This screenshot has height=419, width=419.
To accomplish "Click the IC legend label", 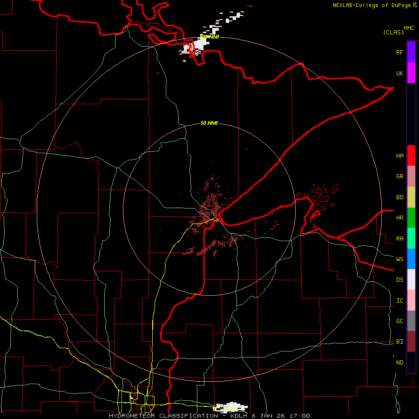I will click(x=399, y=301).
